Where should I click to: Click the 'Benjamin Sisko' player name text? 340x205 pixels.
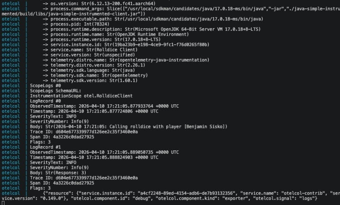205,126
